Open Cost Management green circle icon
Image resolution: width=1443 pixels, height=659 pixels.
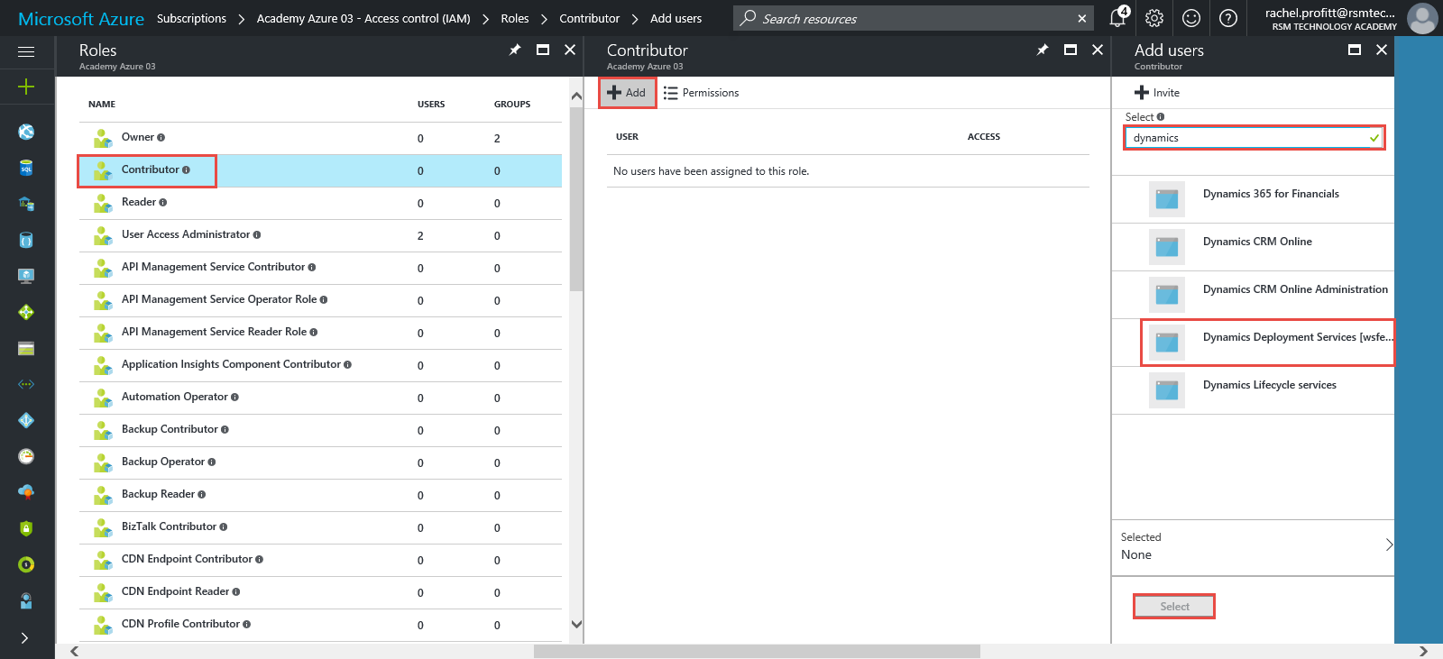click(26, 564)
